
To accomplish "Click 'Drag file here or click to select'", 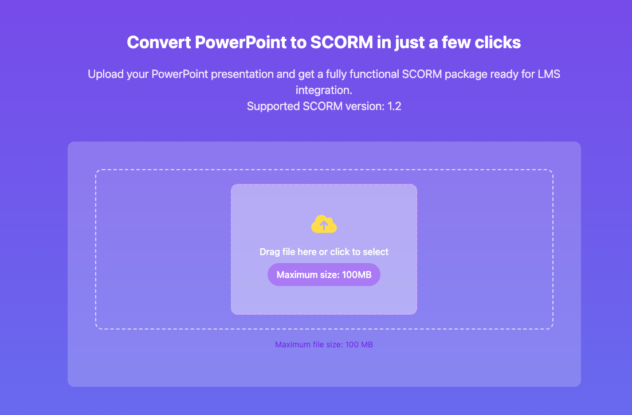I will [324, 251].
